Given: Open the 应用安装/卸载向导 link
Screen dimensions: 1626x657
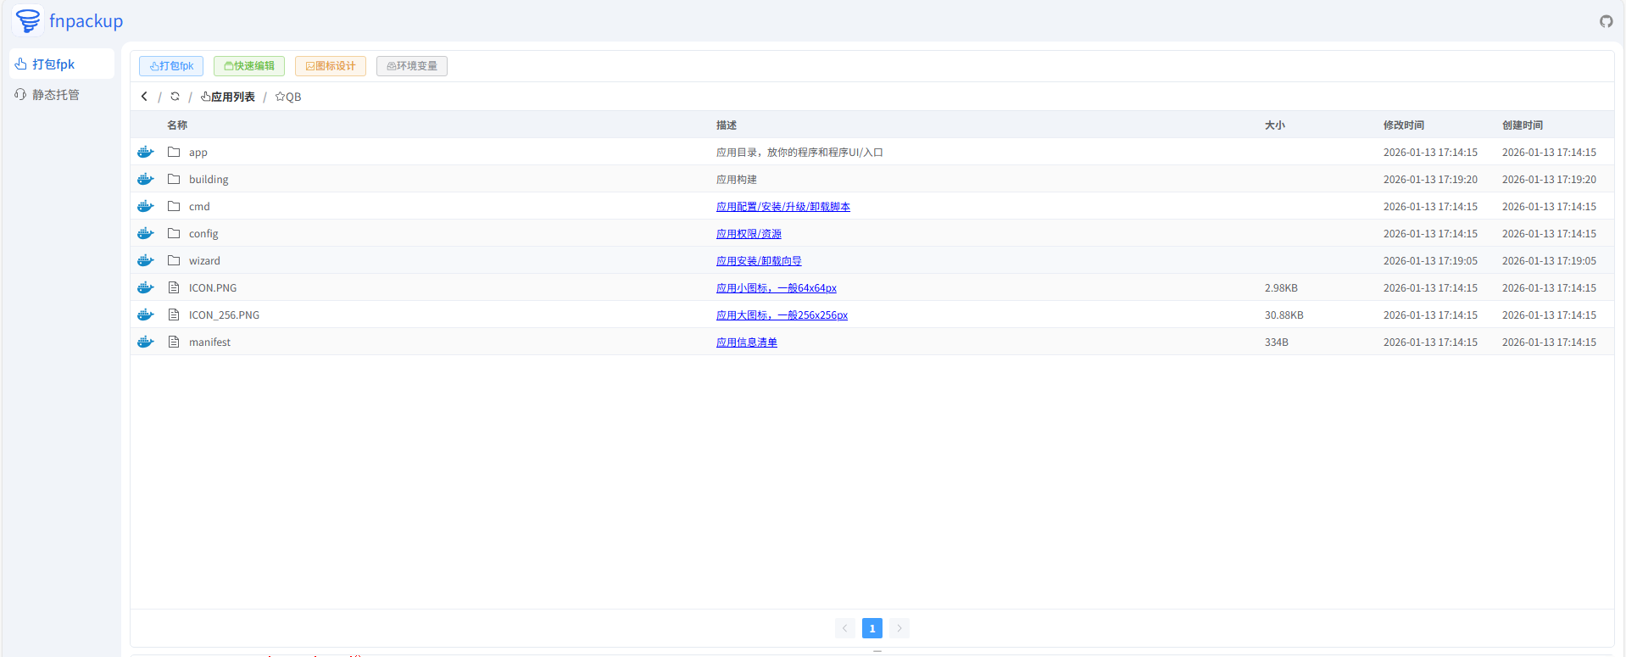Looking at the screenshot, I should click(759, 260).
